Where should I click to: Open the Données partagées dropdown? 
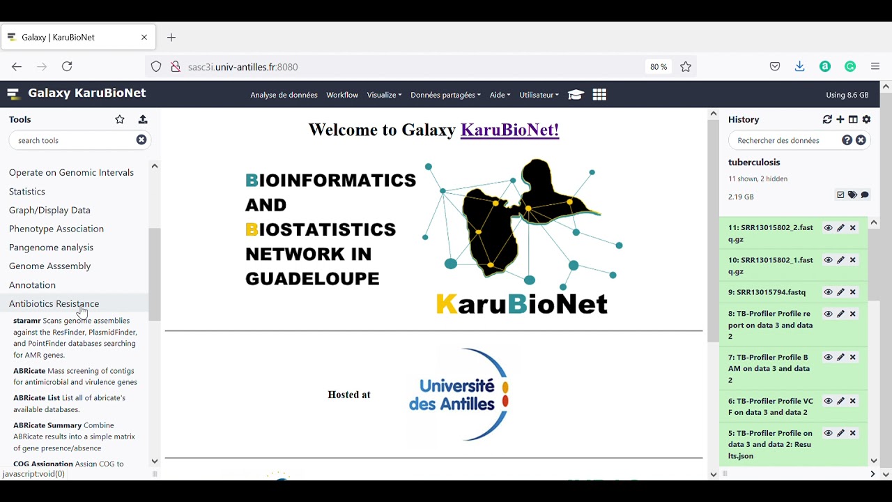(x=445, y=95)
